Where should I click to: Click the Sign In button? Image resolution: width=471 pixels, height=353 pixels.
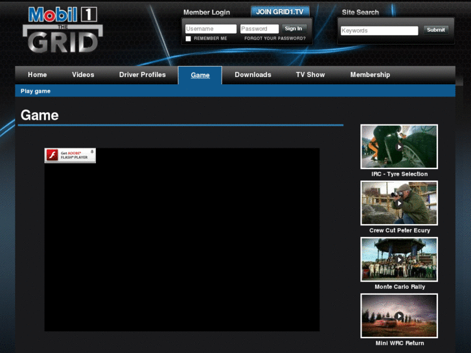(293, 28)
